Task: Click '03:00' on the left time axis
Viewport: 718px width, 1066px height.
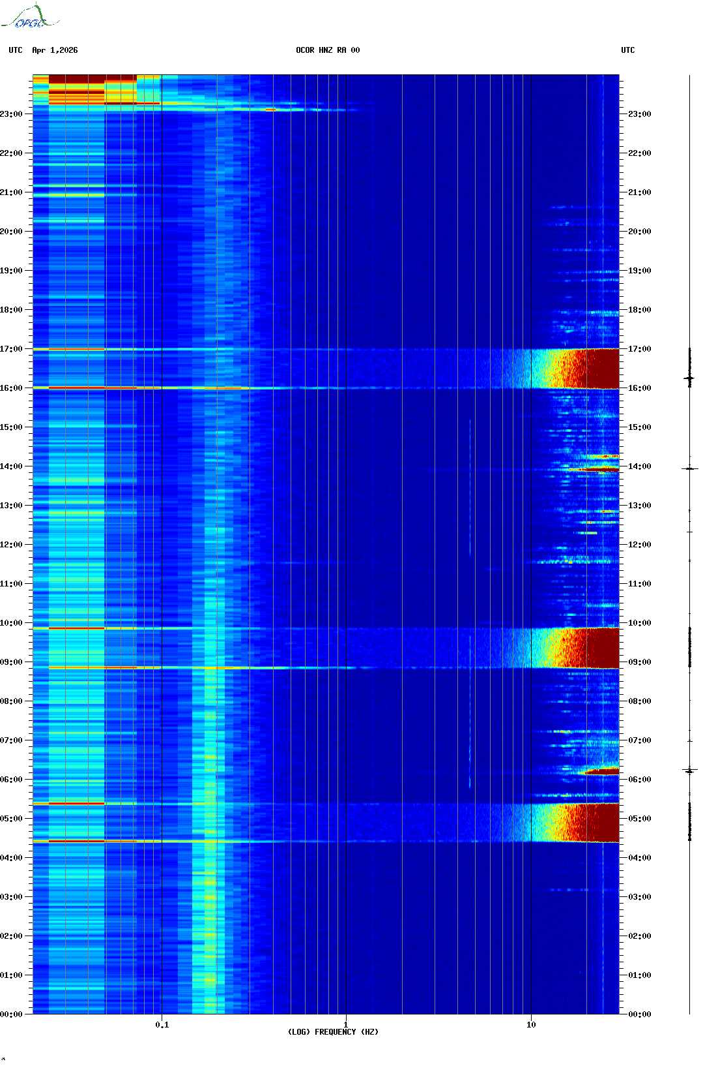Action: coord(11,897)
